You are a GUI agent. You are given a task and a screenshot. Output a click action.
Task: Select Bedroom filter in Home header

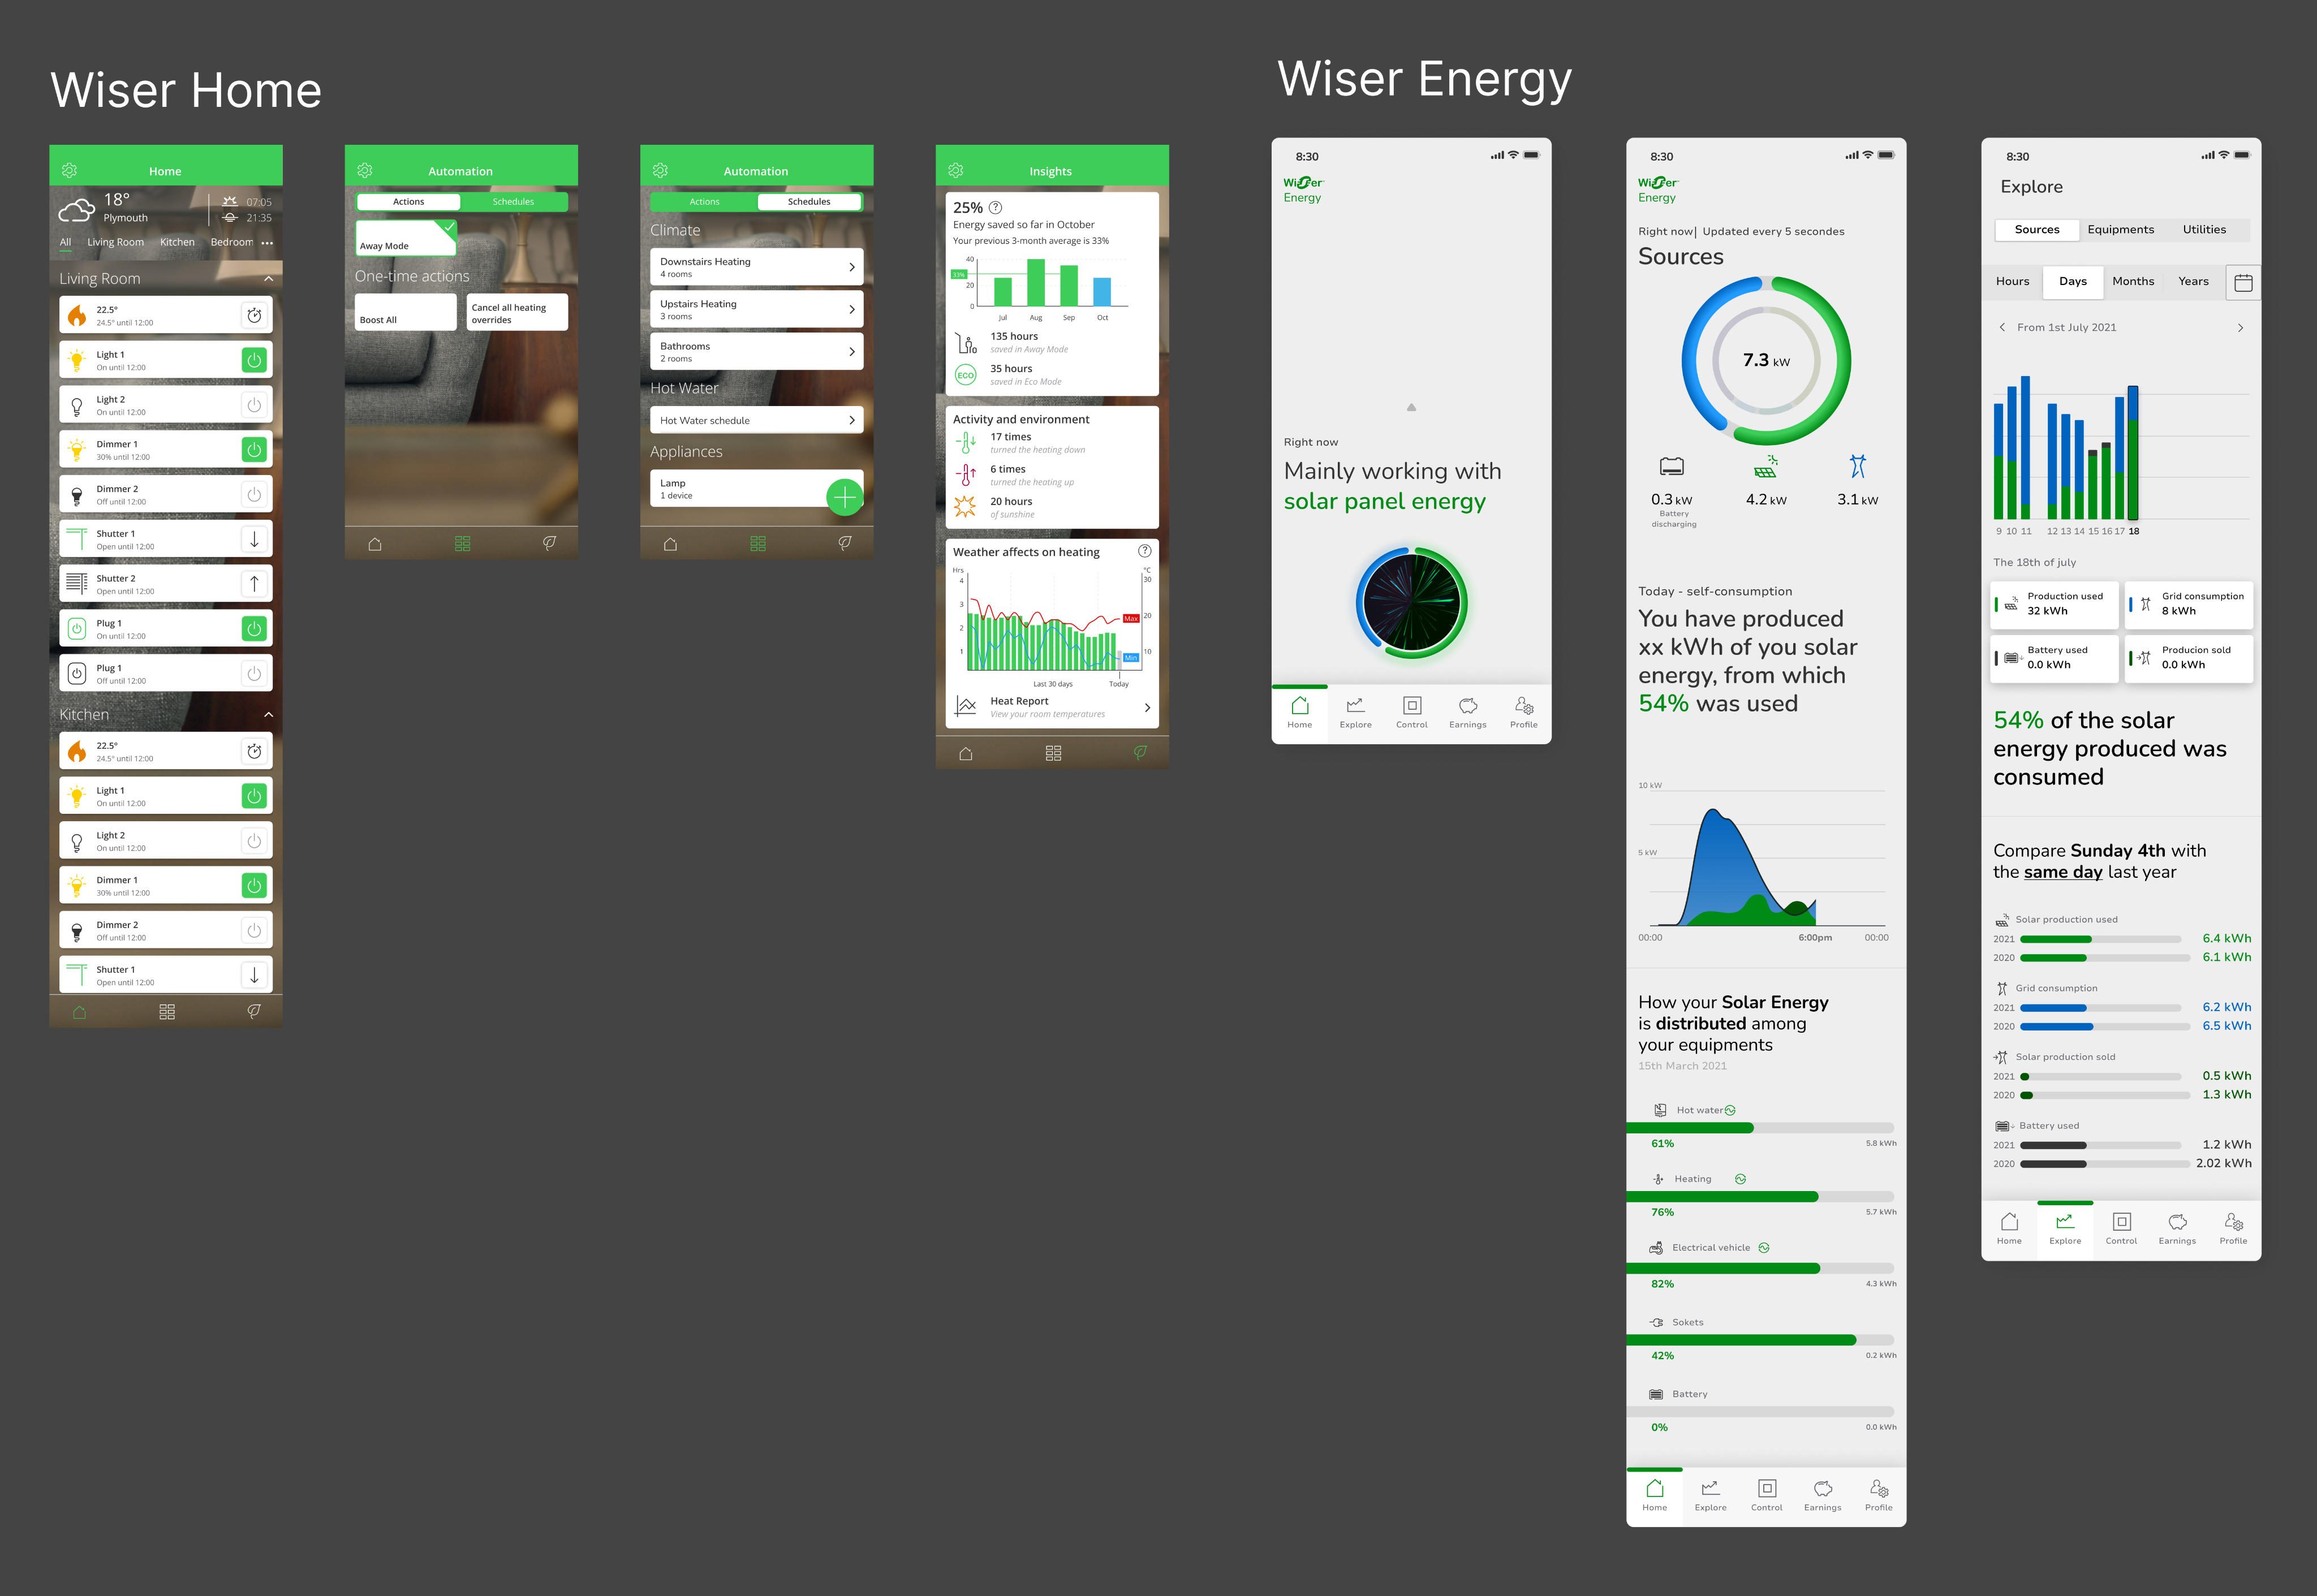coord(232,242)
